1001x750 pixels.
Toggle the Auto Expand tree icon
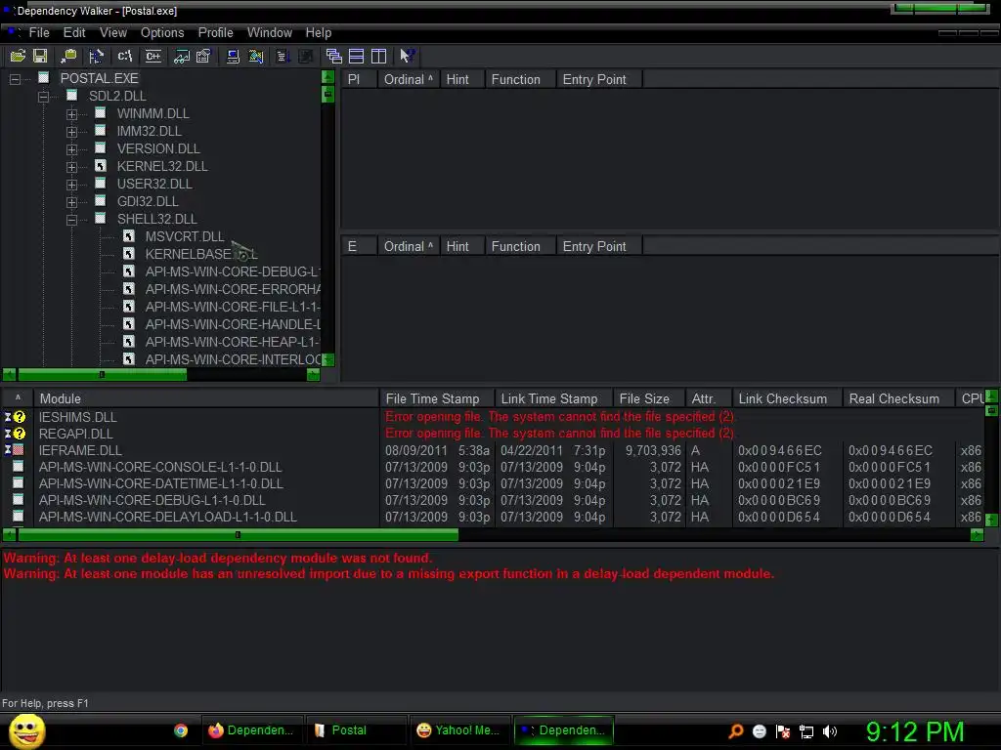97,56
